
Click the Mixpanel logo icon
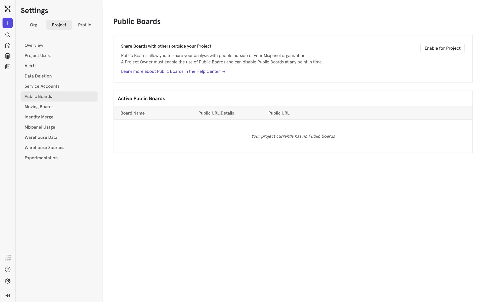pos(8,9)
